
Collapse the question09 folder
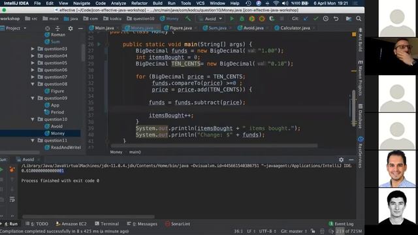33,98
